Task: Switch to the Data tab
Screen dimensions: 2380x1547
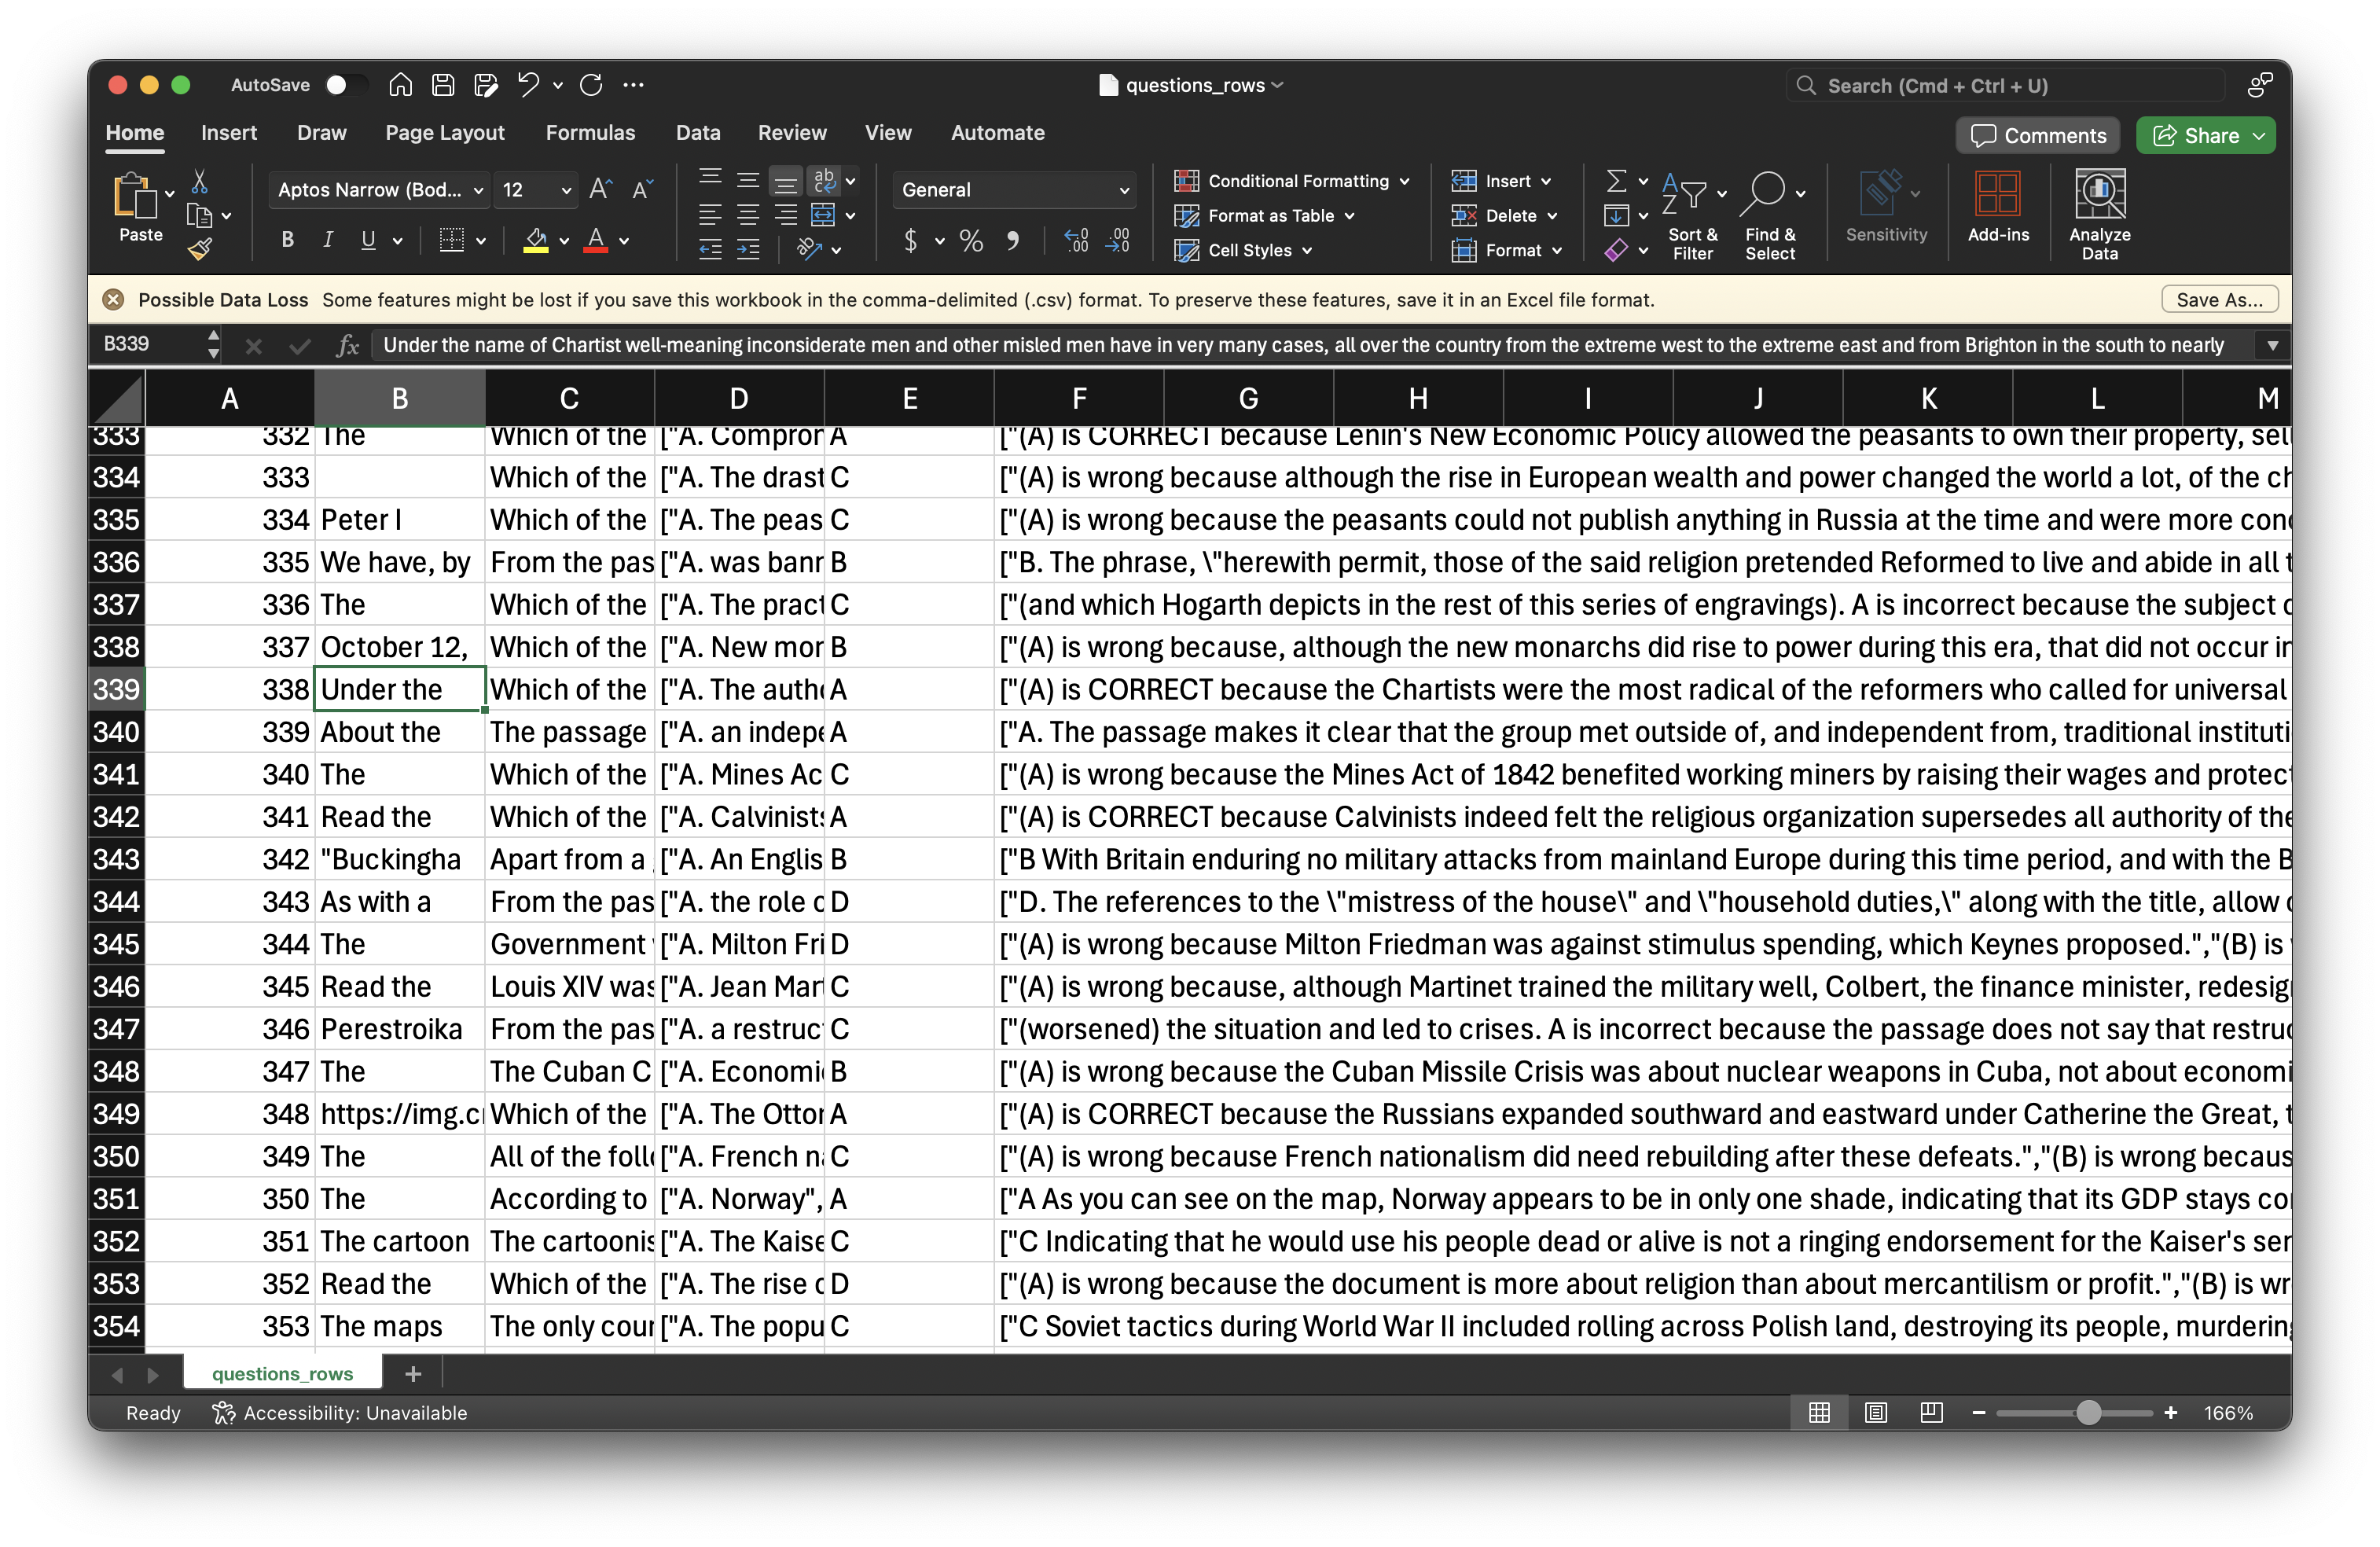Action: click(697, 133)
